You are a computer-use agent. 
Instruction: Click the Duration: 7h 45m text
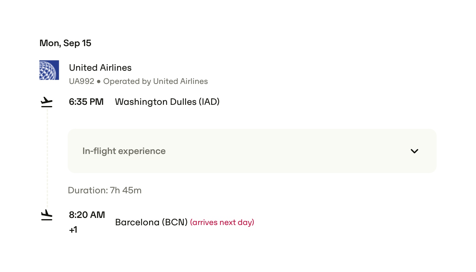[x=105, y=190]
